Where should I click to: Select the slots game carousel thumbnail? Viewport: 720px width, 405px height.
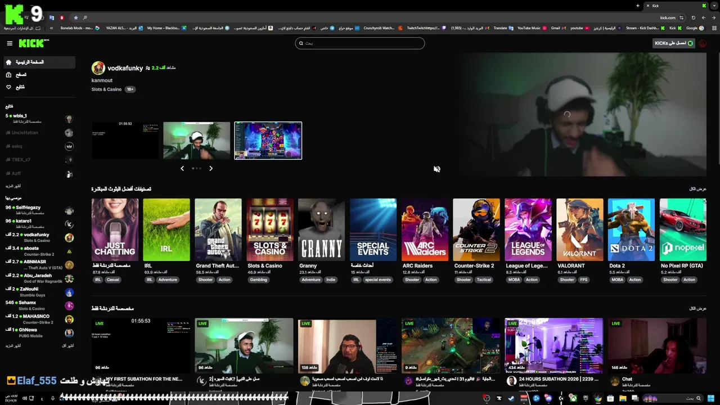(x=268, y=141)
